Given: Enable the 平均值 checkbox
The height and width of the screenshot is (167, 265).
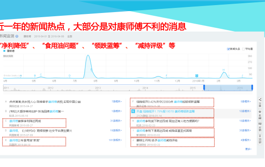Looking at the screenshot, I should [x=243, y=49].
